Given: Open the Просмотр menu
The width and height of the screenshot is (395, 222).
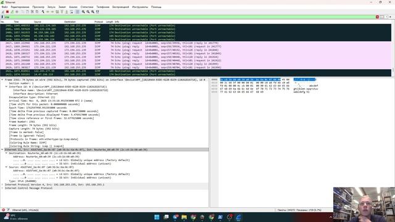Looking at the screenshot, I should tap(38, 7).
